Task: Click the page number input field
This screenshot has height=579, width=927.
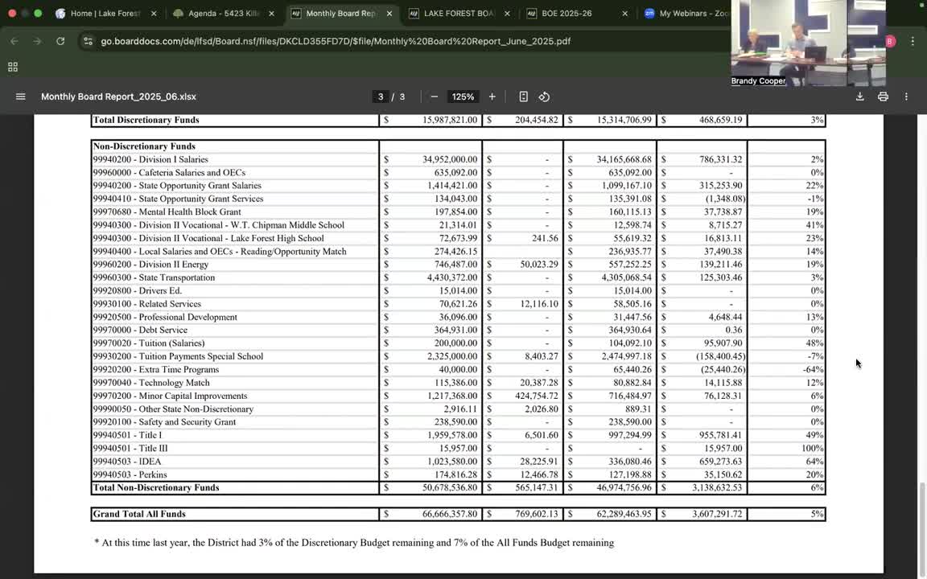Action: click(x=381, y=96)
